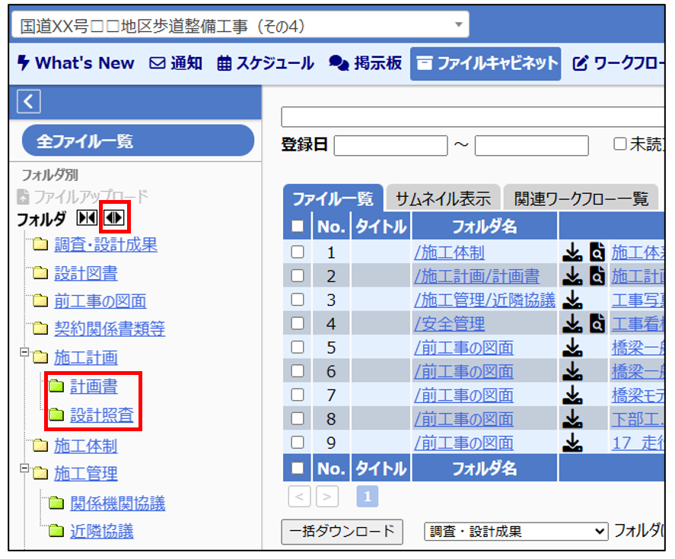675x559 pixels.
Task: Open the スケジュール menu item
Action: (266, 63)
